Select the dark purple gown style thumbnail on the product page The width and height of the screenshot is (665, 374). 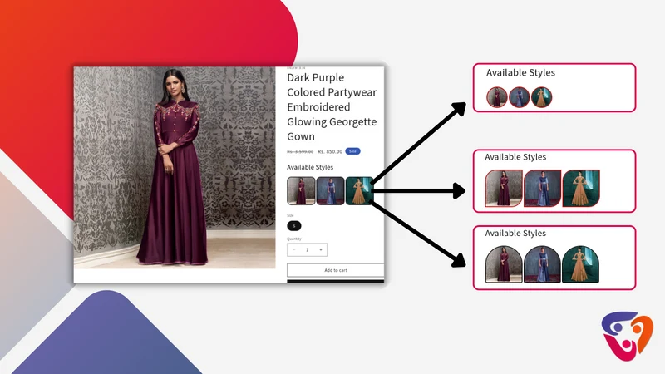point(301,191)
